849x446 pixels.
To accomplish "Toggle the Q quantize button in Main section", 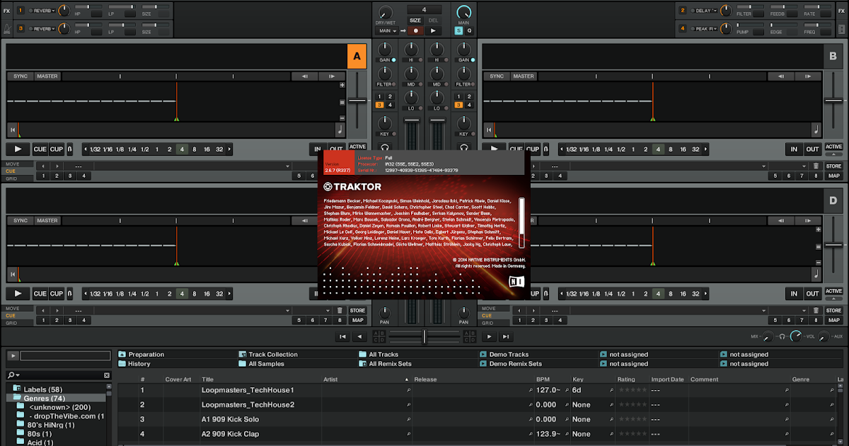I will (x=468, y=30).
